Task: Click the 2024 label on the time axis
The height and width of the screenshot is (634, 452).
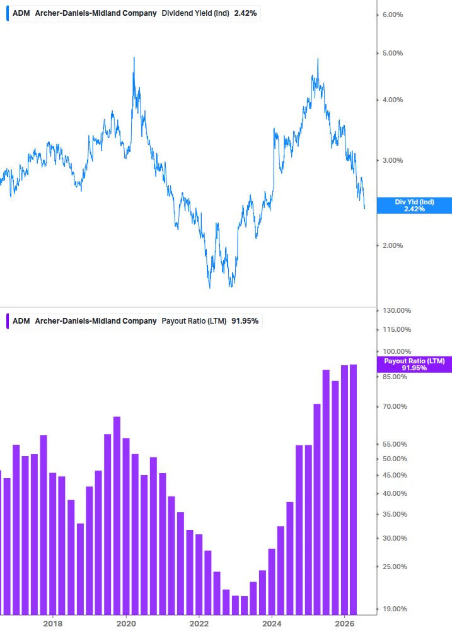Action: click(x=272, y=623)
